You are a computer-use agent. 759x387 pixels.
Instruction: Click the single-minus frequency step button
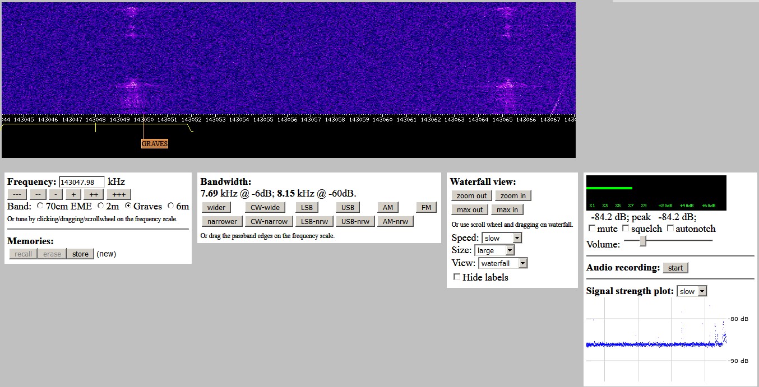[x=55, y=194]
